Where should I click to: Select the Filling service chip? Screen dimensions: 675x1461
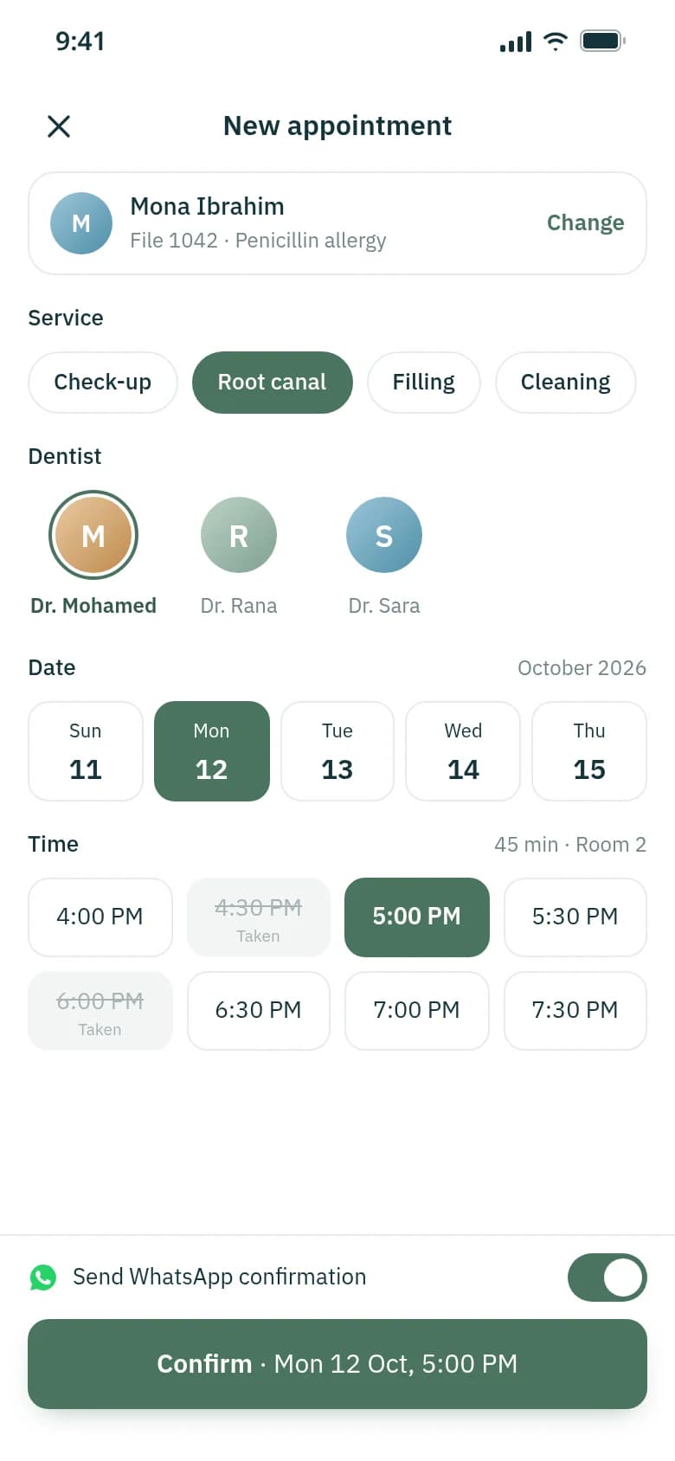point(424,383)
